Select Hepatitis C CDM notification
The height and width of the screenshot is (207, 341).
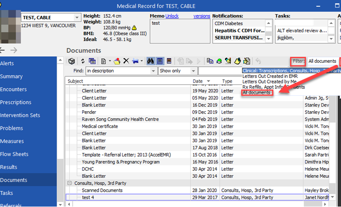click(239, 31)
